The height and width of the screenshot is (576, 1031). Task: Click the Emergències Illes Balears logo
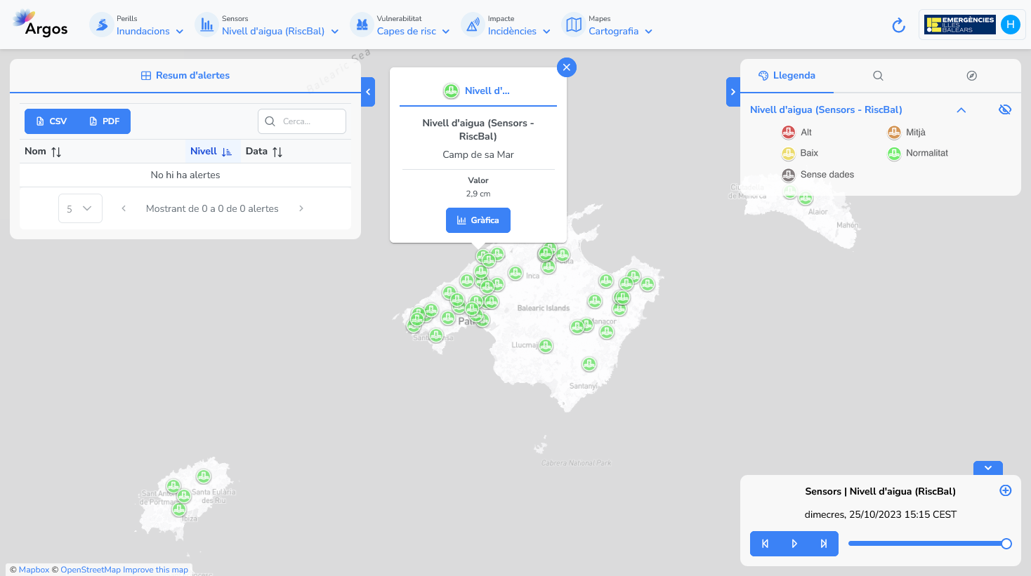[x=959, y=25]
